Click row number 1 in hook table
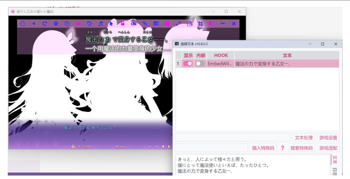The width and height of the screenshot is (350, 179). click(x=178, y=64)
